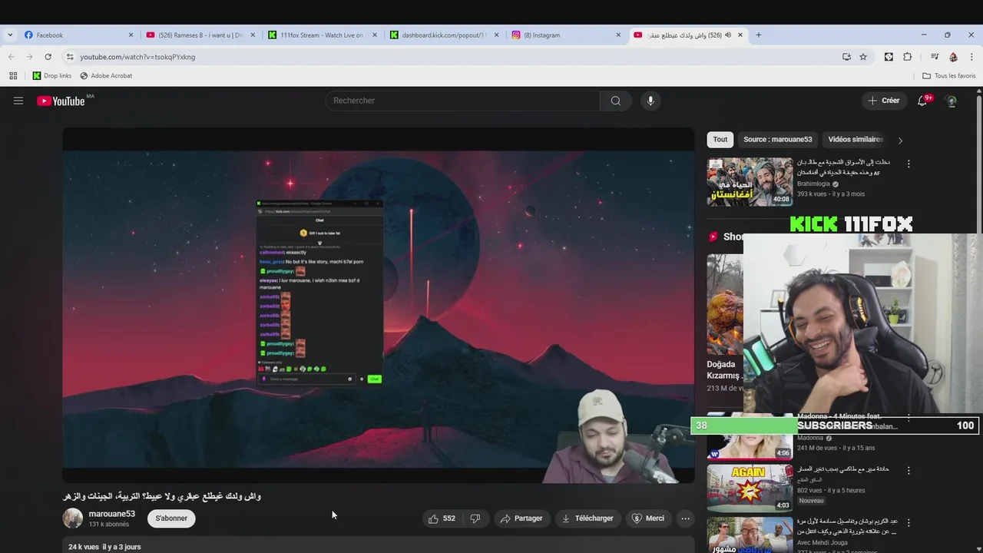Open the Chrome three-dot menu
The height and width of the screenshot is (553, 983).
[971, 57]
